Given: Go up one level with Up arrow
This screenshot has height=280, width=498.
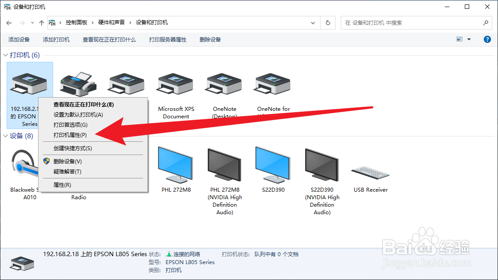Looking at the screenshot, I should coord(42,23).
